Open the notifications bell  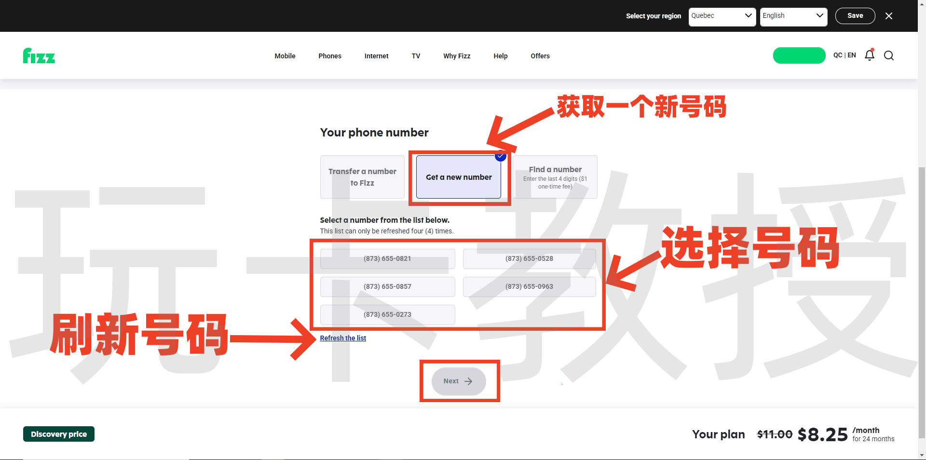coord(869,55)
